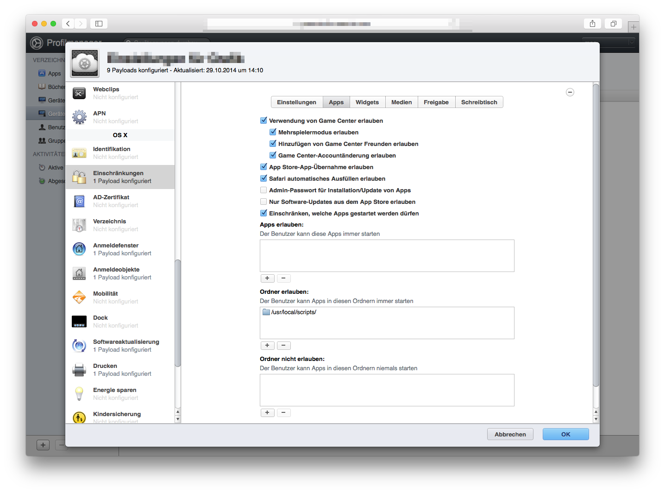
Task: Click the Apps erlauben list box
Action: [x=387, y=256]
